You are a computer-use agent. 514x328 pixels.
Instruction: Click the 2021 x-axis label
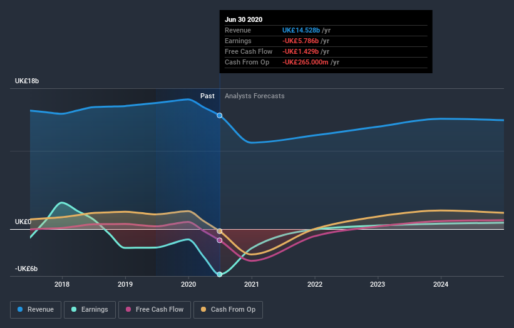(252, 284)
